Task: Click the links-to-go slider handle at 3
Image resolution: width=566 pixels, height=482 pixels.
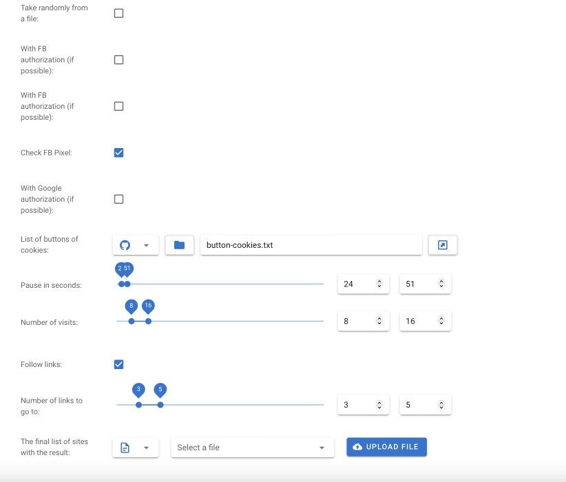Action: point(138,405)
